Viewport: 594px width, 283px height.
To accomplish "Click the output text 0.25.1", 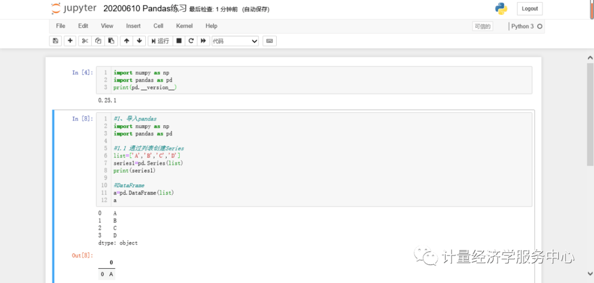I will 107,101.
